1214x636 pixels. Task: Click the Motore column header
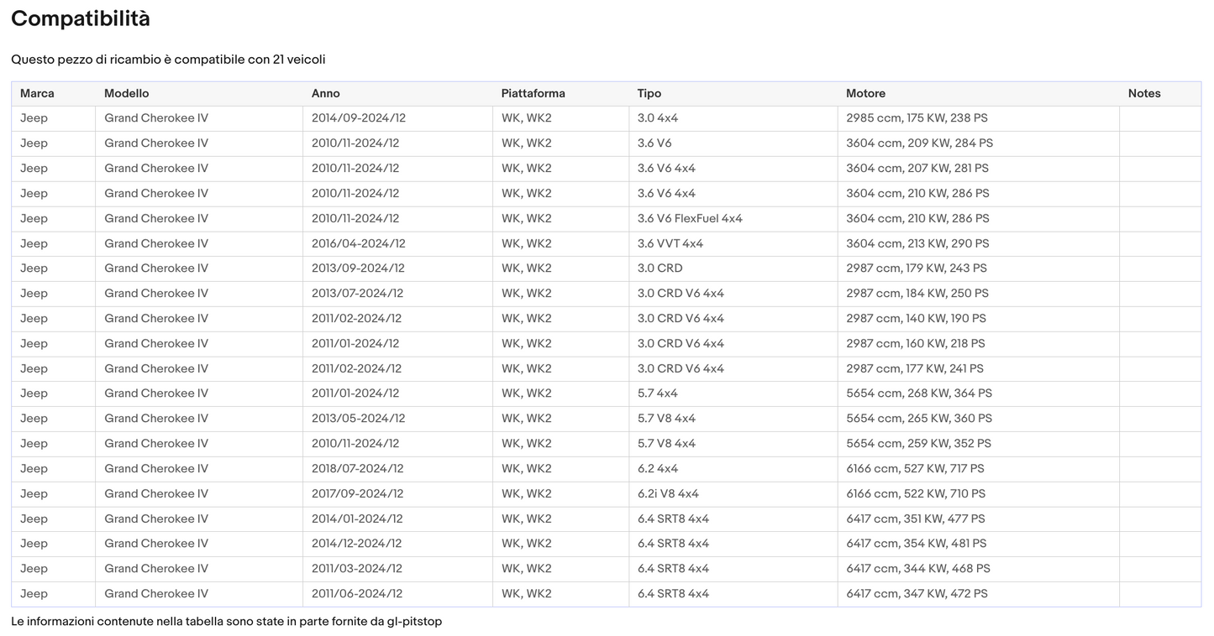click(x=865, y=94)
